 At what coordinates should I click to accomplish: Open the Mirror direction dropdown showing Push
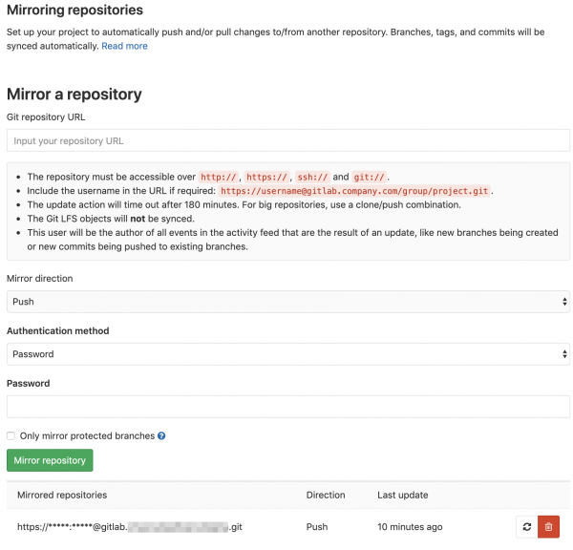pos(286,302)
